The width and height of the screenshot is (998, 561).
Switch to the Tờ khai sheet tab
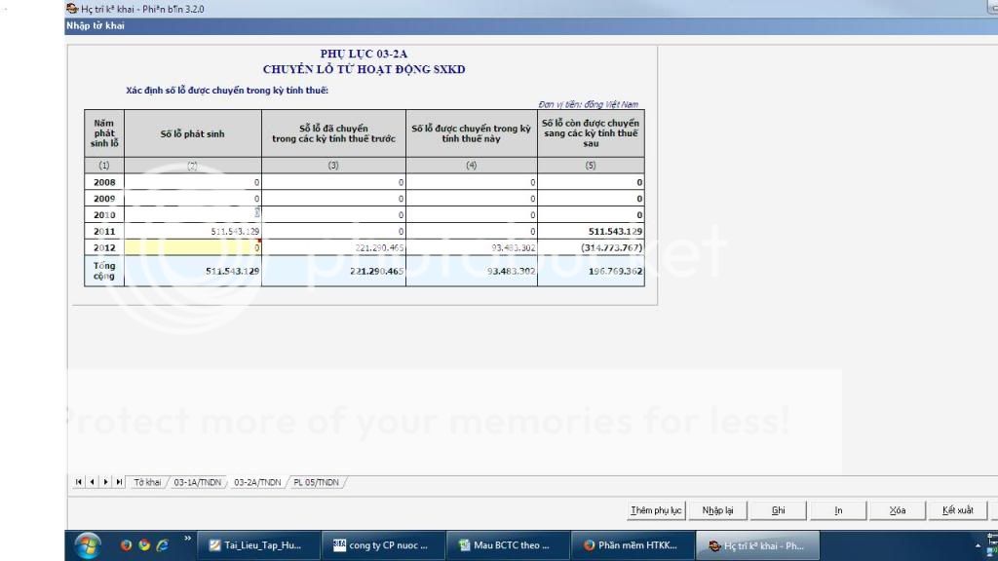147,482
